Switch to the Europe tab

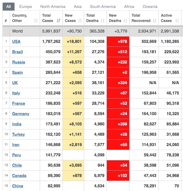click(x=26, y=7)
